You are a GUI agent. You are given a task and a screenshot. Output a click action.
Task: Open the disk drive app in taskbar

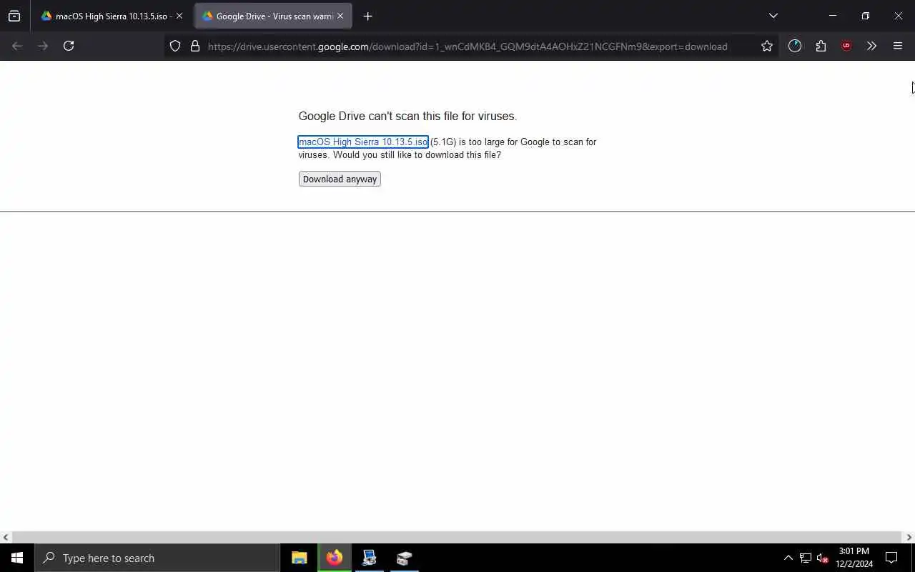405,558
